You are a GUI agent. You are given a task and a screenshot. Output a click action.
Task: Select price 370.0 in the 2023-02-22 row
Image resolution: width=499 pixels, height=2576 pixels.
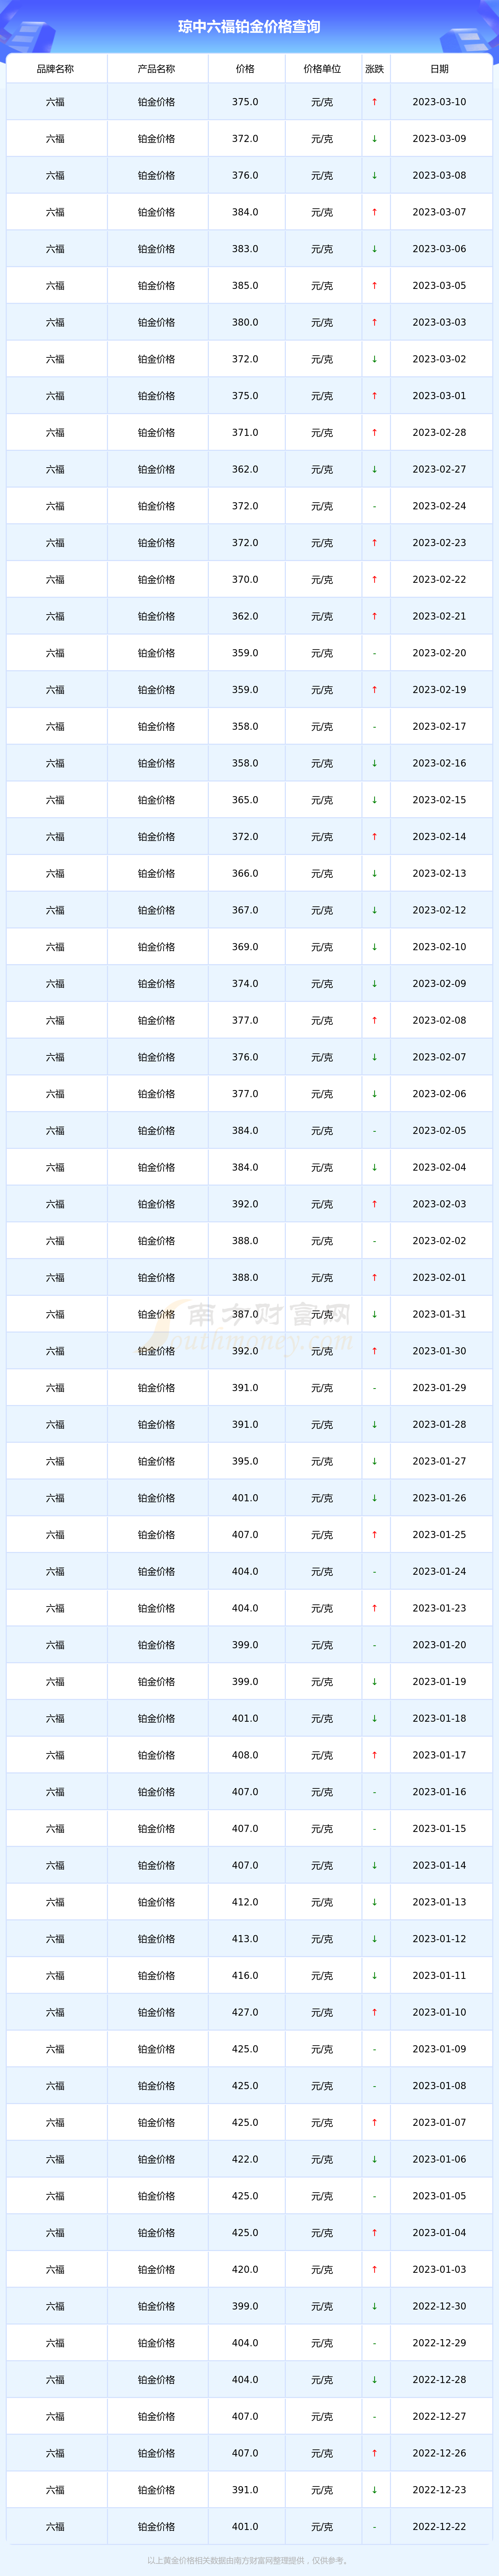[x=245, y=580]
